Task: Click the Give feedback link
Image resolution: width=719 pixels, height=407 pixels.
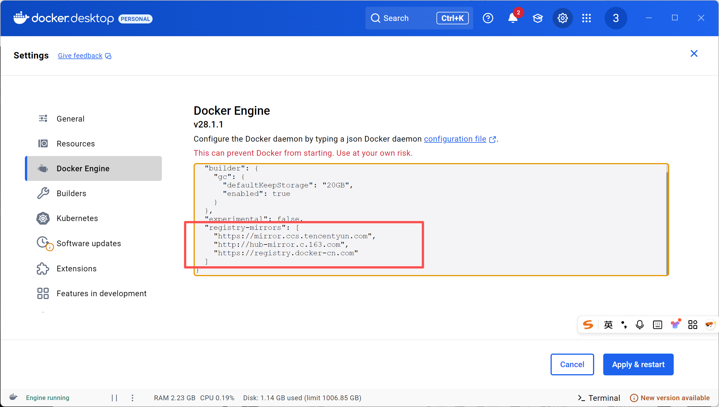Action: tap(80, 56)
